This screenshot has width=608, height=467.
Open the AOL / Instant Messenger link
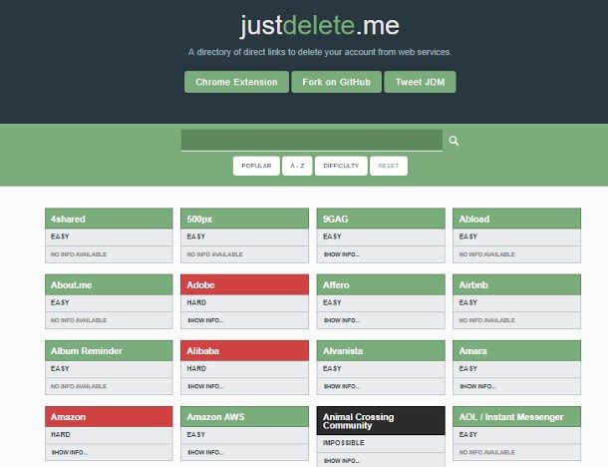click(516, 416)
